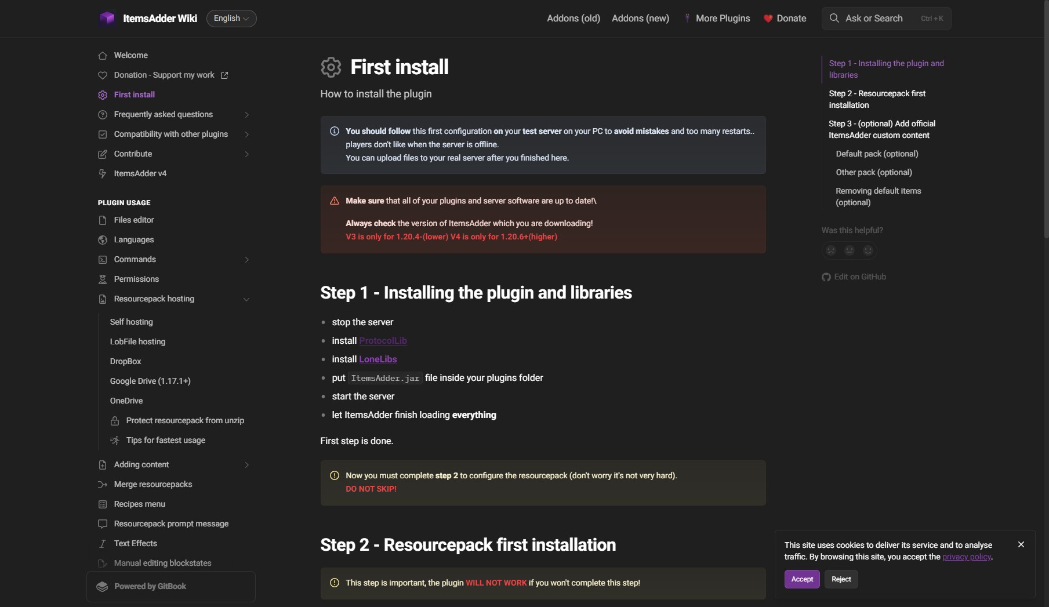Open the Addons (new) menu

coord(640,18)
